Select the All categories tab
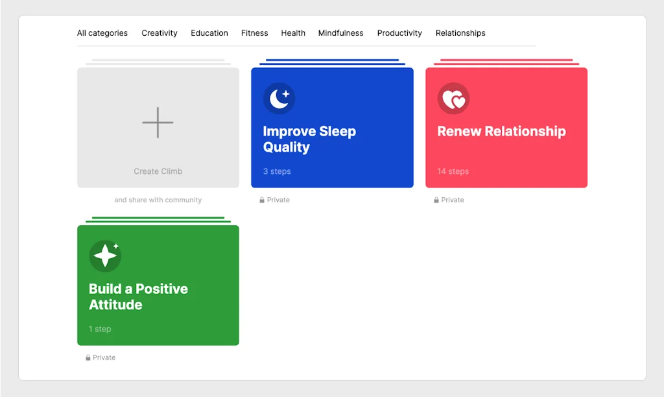 (102, 33)
